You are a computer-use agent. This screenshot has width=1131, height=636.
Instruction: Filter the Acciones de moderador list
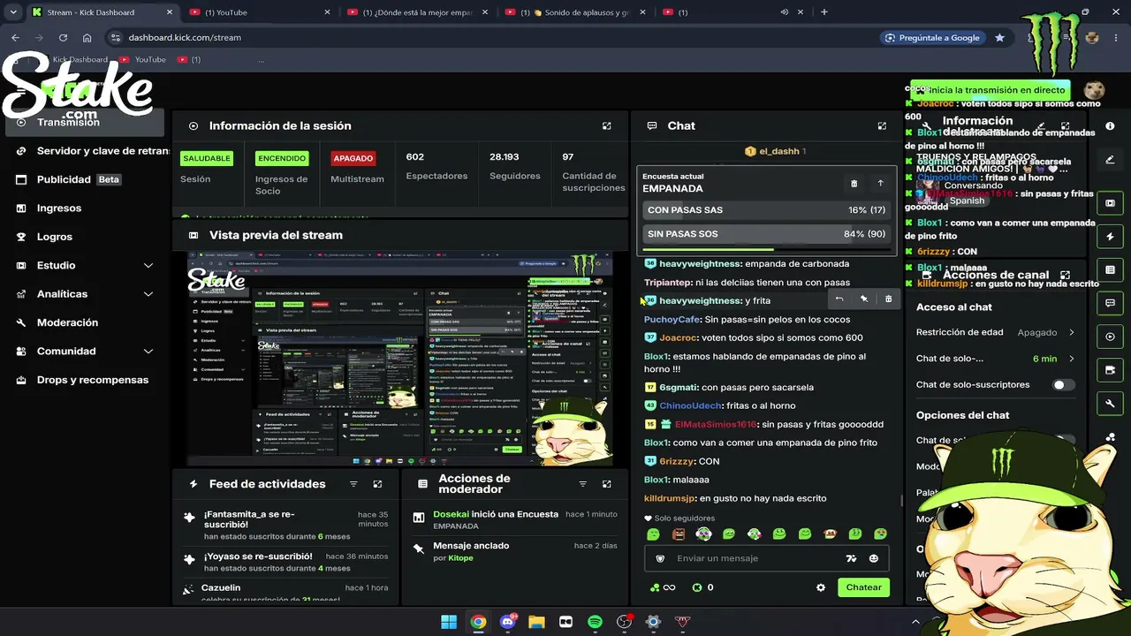(582, 484)
